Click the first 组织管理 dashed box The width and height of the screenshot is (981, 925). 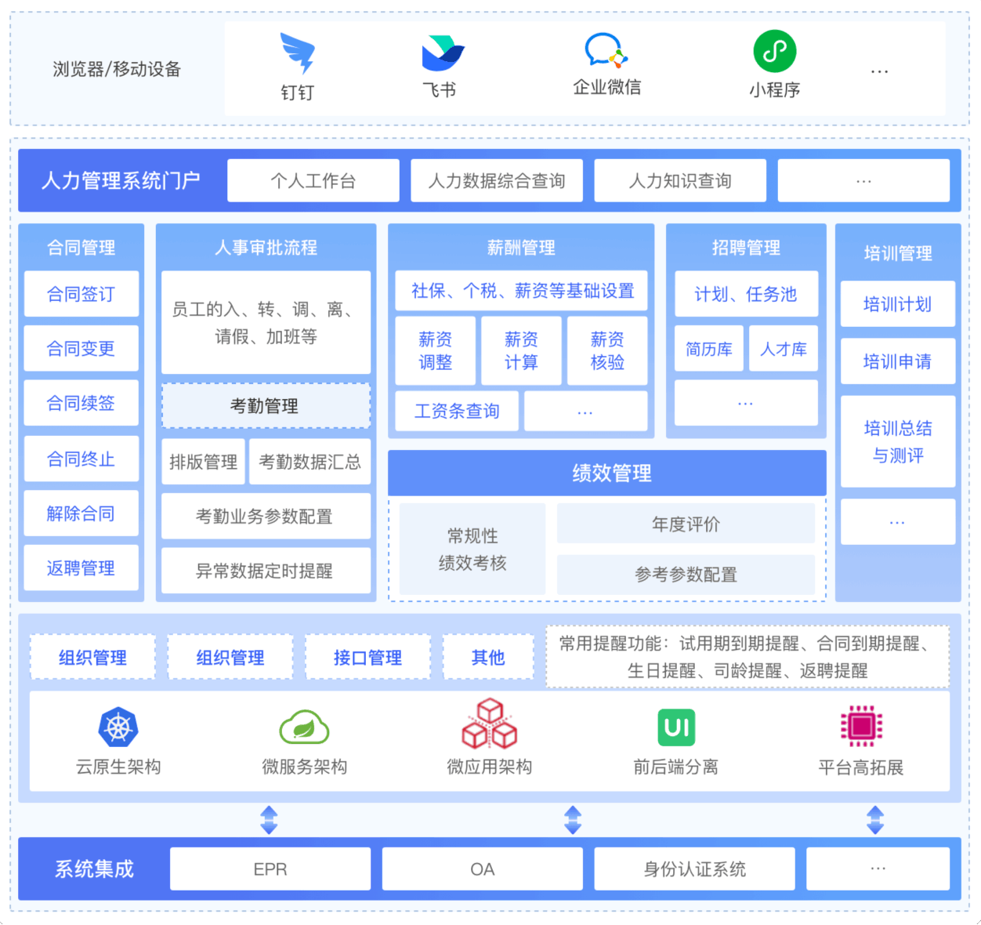tap(92, 657)
